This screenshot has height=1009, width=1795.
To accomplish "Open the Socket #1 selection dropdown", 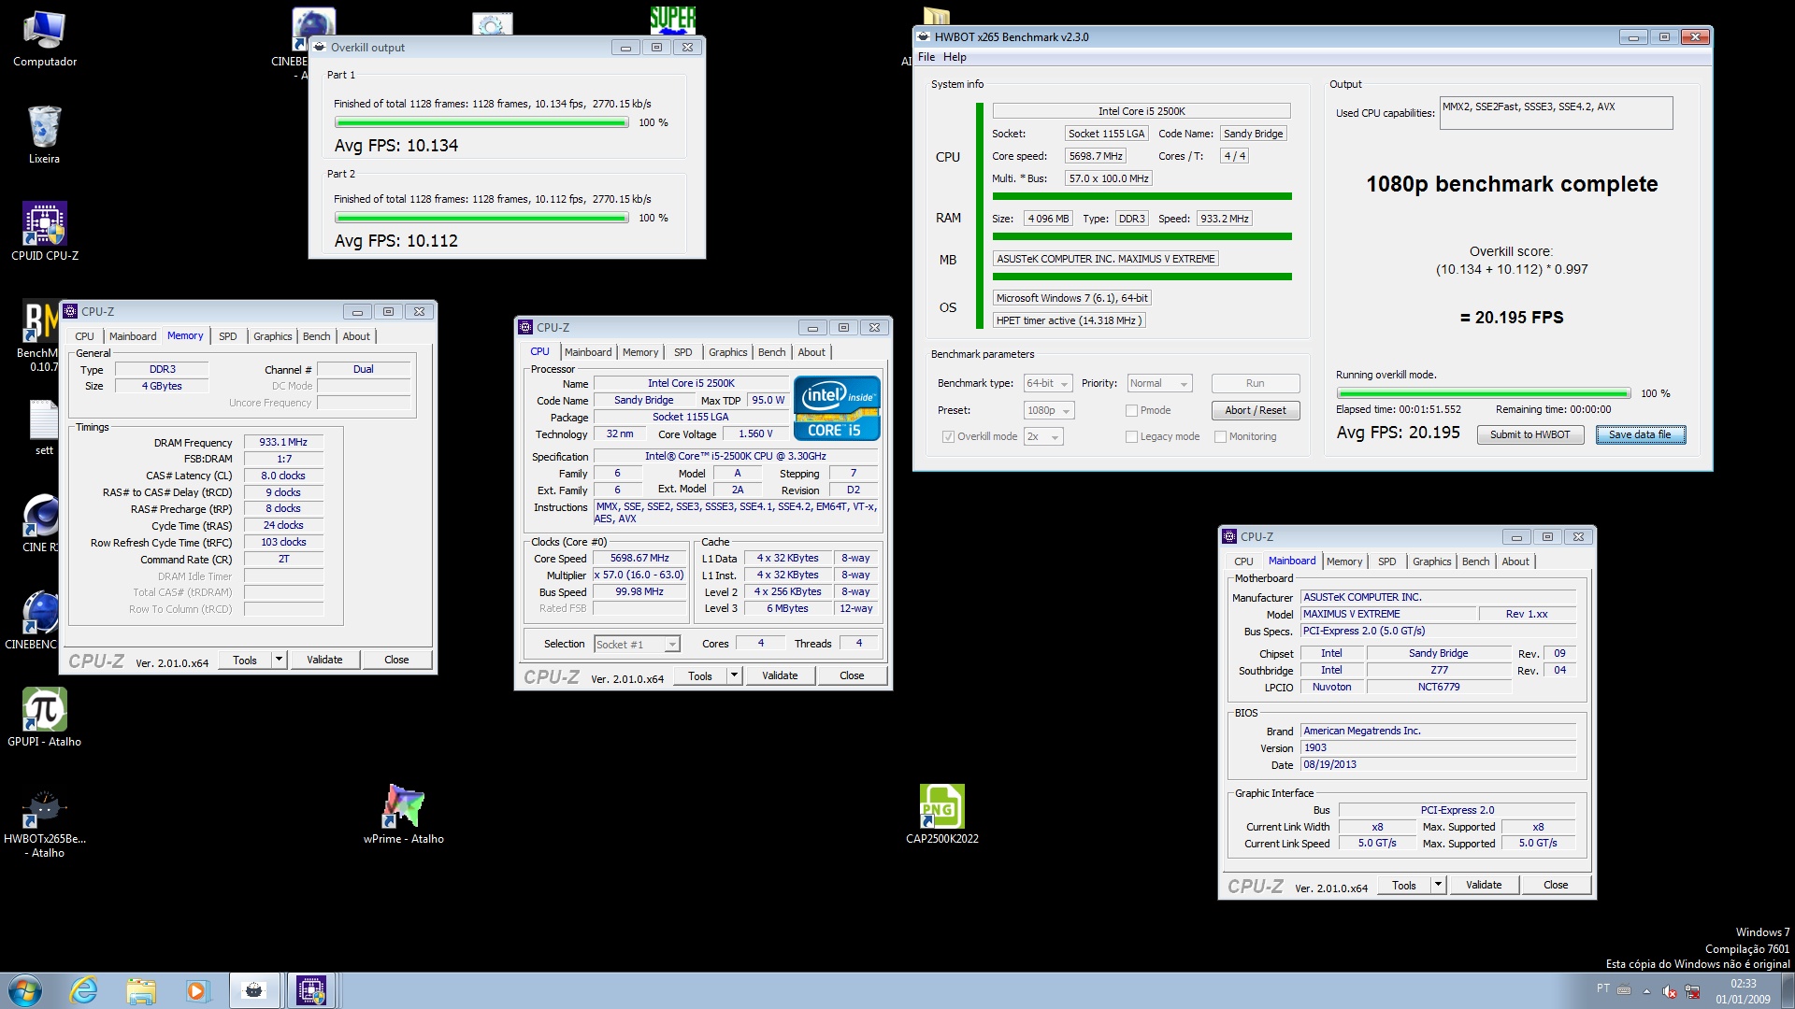I will 637,644.
